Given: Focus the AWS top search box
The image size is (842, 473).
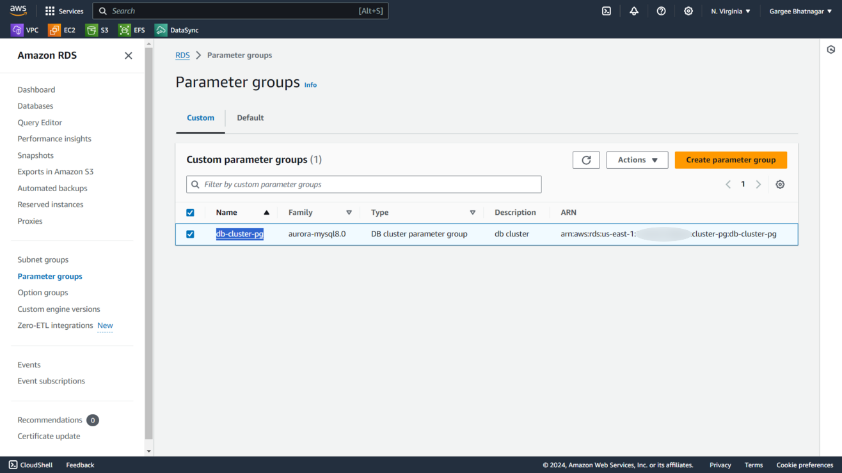Looking at the screenshot, I should [241, 11].
